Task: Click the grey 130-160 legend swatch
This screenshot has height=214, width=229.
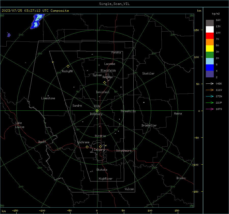Action: [210, 23]
